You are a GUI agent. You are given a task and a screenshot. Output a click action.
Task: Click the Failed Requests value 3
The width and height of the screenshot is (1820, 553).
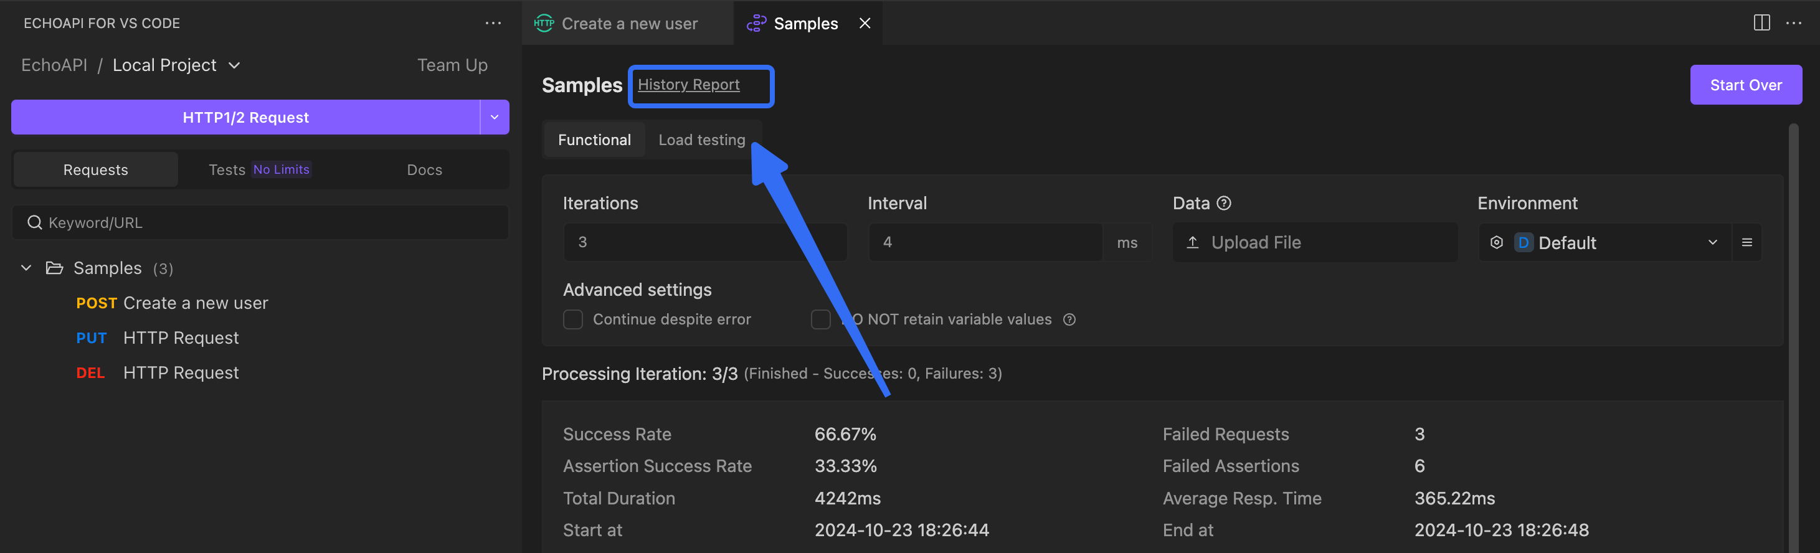1420,434
